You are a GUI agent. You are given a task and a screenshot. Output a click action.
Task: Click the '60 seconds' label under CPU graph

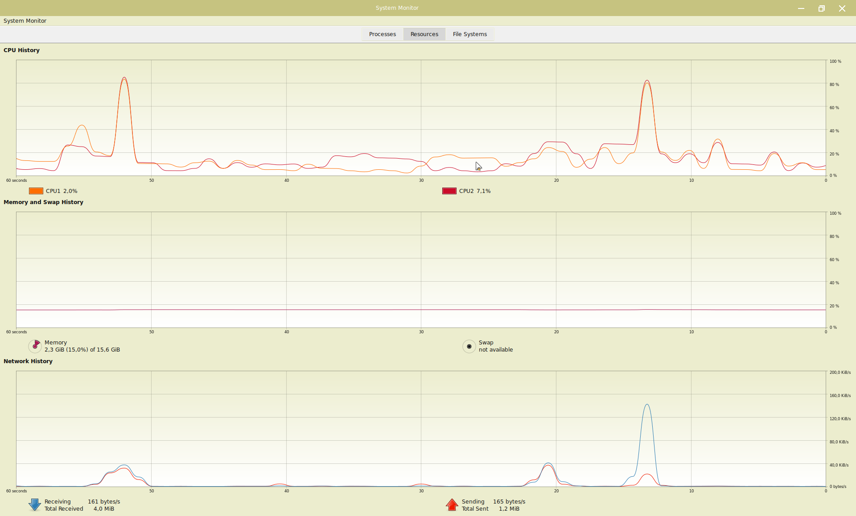pos(16,180)
